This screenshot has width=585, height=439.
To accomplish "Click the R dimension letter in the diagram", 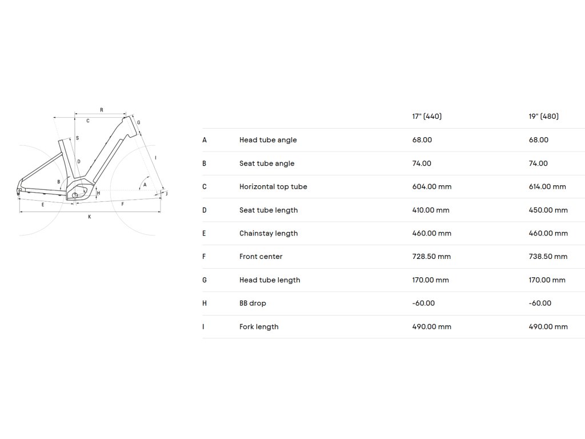I will coord(101,110).
